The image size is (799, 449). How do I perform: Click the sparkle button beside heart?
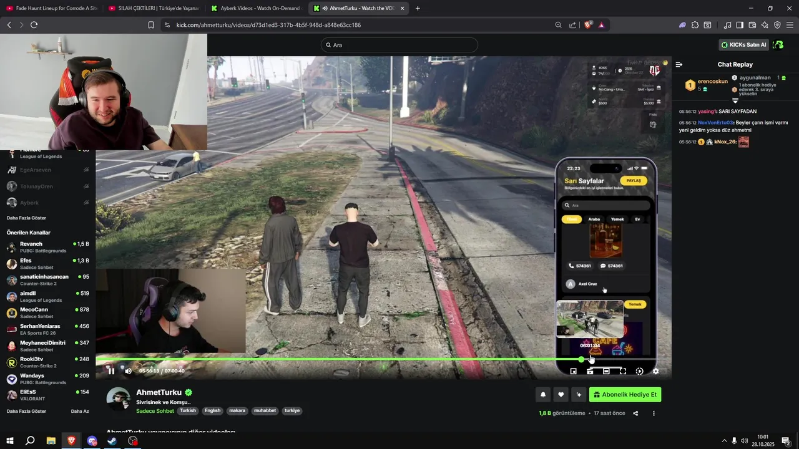(579, 395)
